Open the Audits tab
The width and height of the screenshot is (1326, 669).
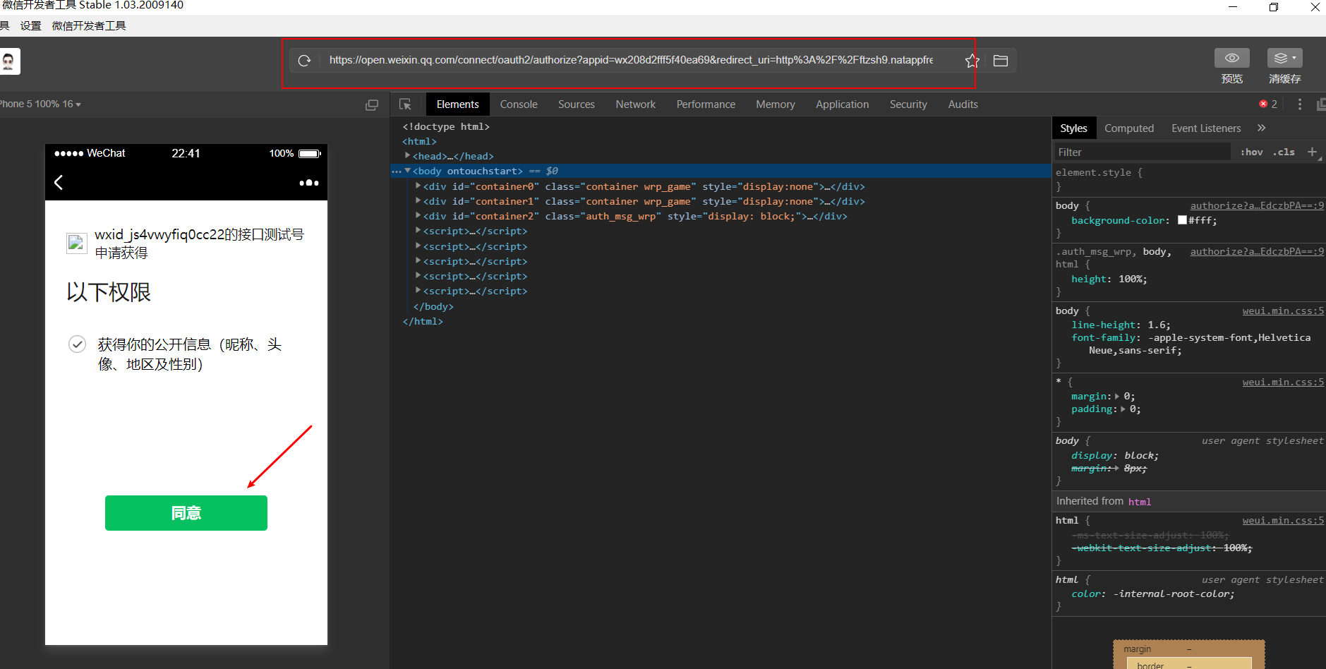[x=963, y=104]
